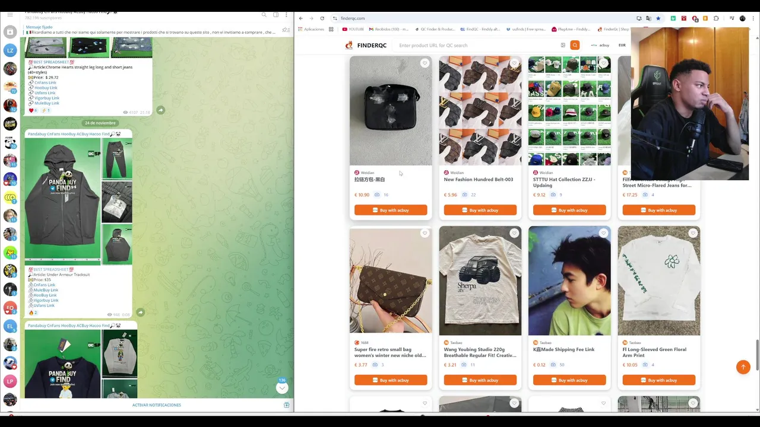Viewport: 760px width, 427px height.
Task: Click Chrome forward arrow
Action: [311, 18]
